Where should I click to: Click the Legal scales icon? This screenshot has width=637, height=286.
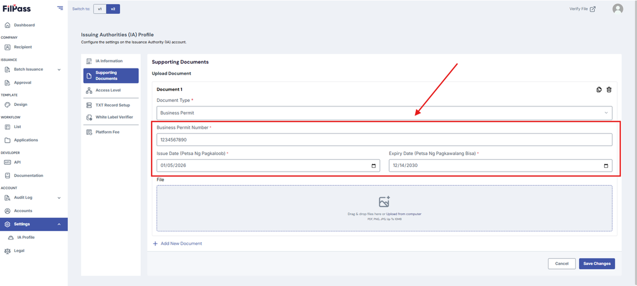tap(7, 251)
